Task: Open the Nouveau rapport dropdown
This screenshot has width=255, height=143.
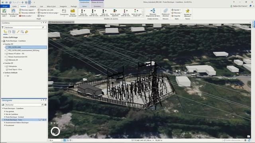Action: tap(35, 10)
